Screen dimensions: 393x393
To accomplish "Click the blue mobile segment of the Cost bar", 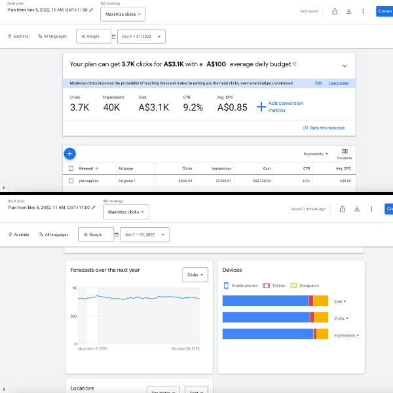I will (265, 301).
